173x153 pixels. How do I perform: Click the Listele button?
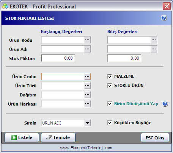click(x=22, y=137)
